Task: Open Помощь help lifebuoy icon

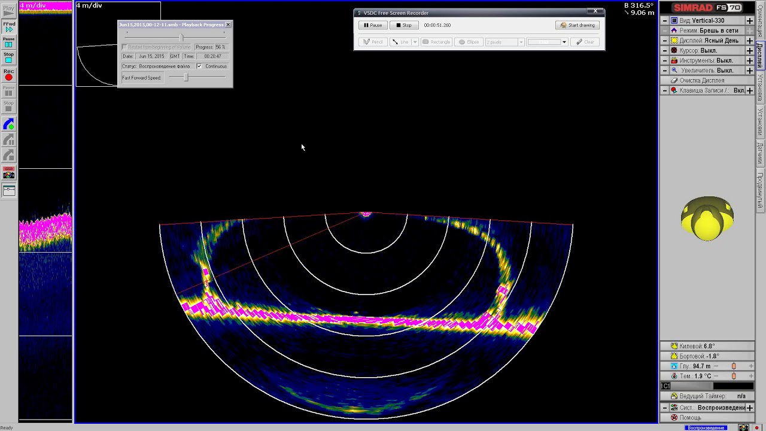Action: [674, 417]
